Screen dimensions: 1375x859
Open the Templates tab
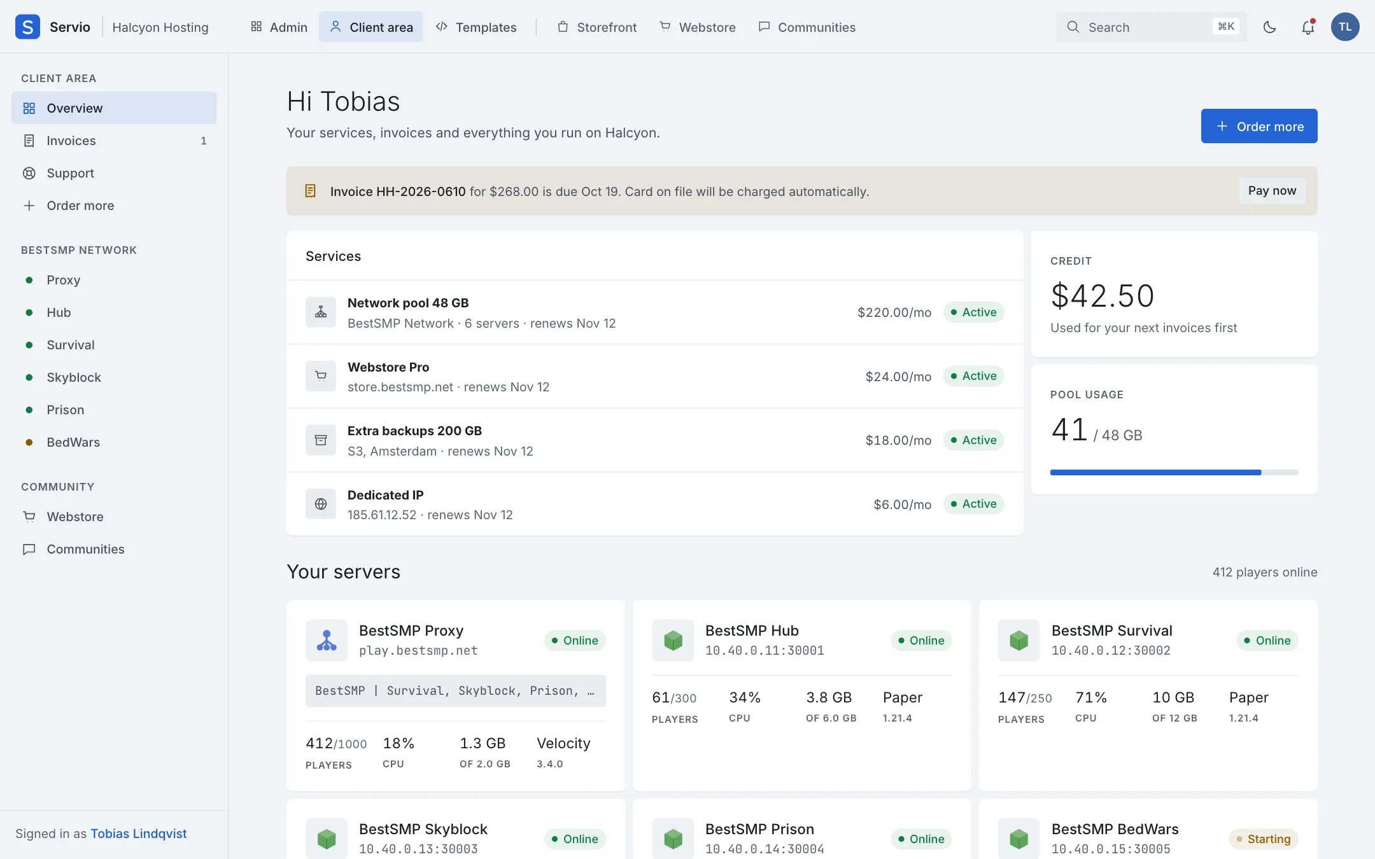tap(476, 27)
